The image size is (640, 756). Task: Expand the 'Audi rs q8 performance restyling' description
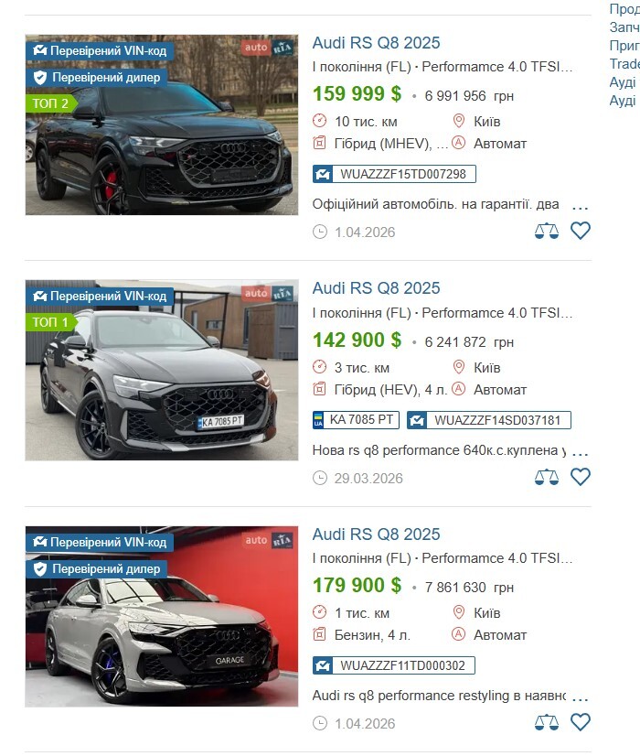[x=580, y=697]
